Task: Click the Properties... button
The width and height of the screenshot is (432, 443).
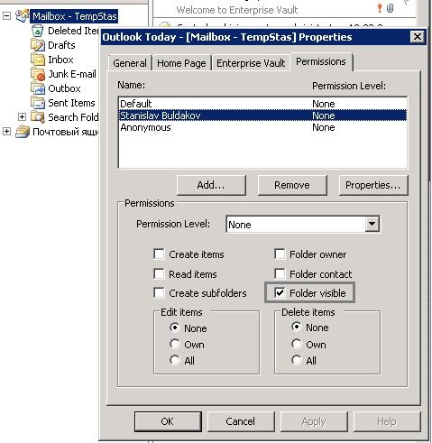Action: pyautogui.click(x=373, y=185)
